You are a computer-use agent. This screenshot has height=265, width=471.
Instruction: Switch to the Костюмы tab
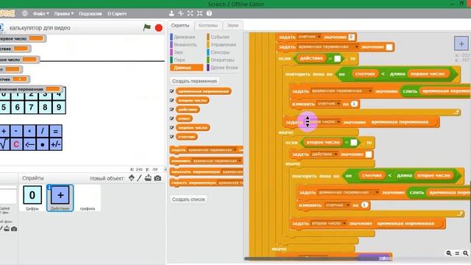pos(208,25)
